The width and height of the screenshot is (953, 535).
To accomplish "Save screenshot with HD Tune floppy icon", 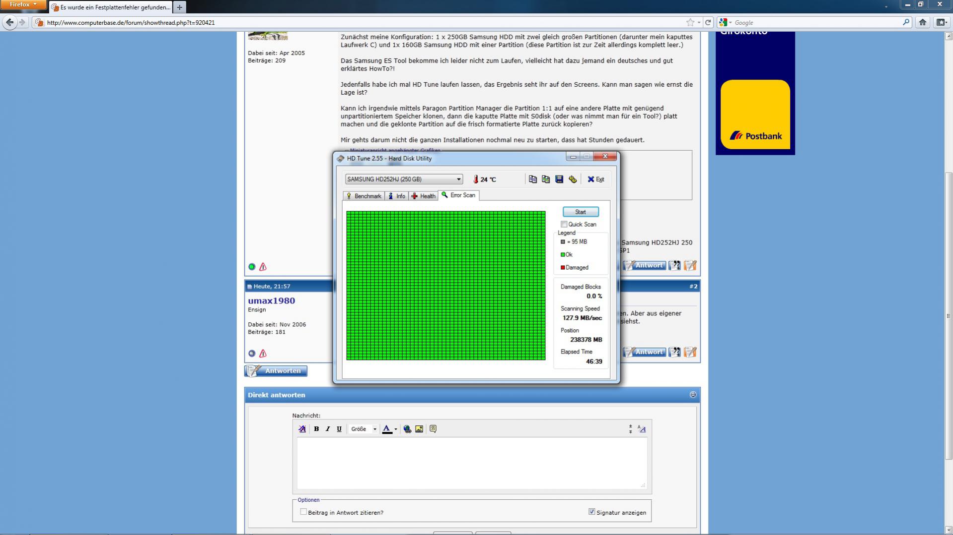I will (559, 179).
